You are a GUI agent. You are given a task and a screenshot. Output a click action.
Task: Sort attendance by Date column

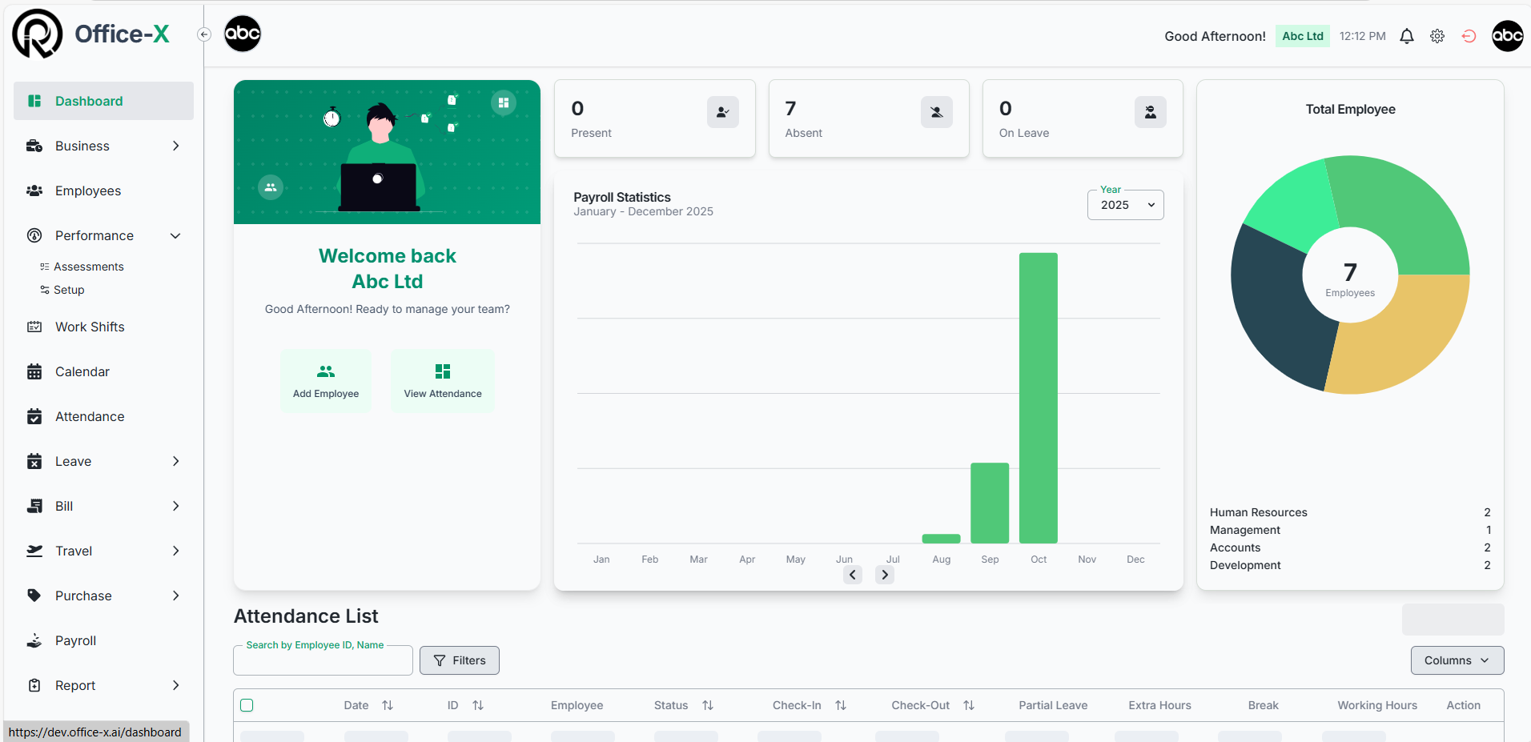point(388,705)
